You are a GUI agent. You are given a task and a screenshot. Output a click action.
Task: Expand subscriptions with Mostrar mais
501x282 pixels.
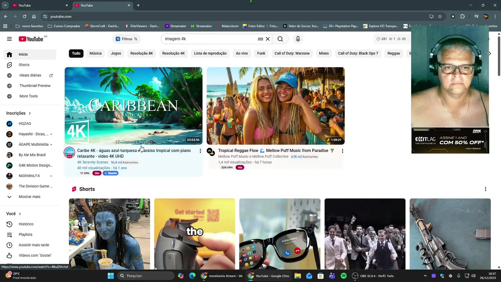(x=30, y=197)
